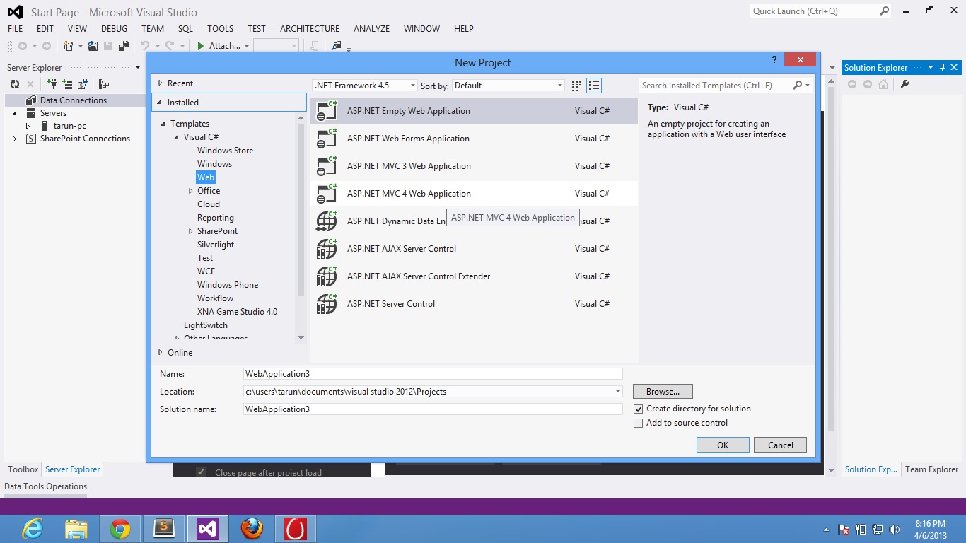Select the ASP.NET MVC 4 Web Application template
This screenshot has height=543, width=966.
pyautogui.click(x=474, y=194)
